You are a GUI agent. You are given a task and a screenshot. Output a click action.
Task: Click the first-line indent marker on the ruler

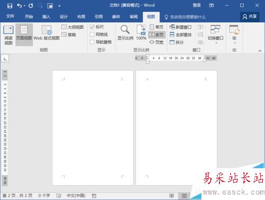click(147, 56)
